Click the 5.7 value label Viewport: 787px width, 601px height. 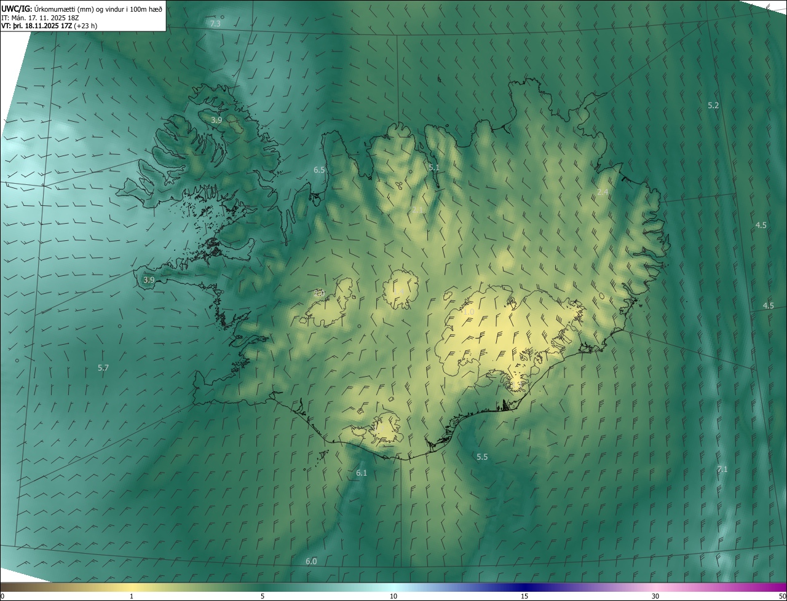(x=103, y=367)
